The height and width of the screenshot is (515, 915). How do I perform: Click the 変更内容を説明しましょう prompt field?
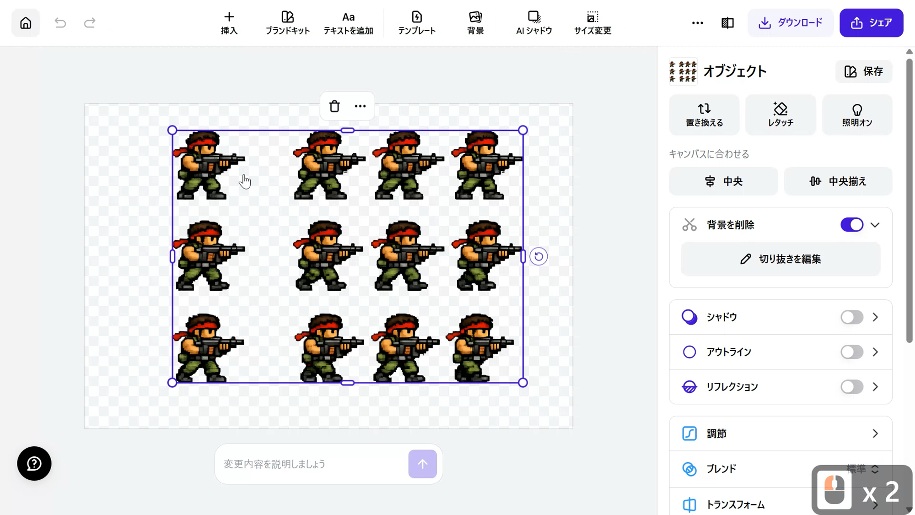(314, 464)
